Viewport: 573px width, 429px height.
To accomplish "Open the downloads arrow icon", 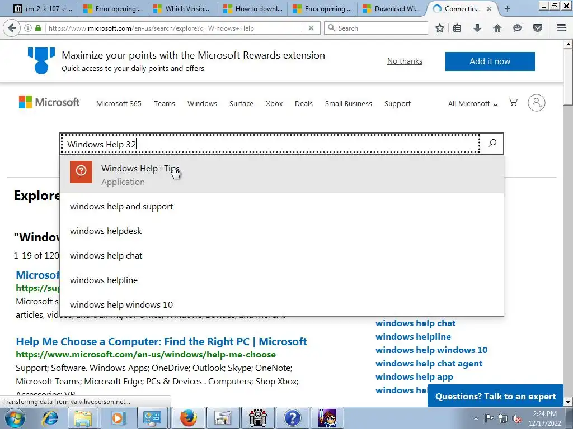I will click(477, 28).
